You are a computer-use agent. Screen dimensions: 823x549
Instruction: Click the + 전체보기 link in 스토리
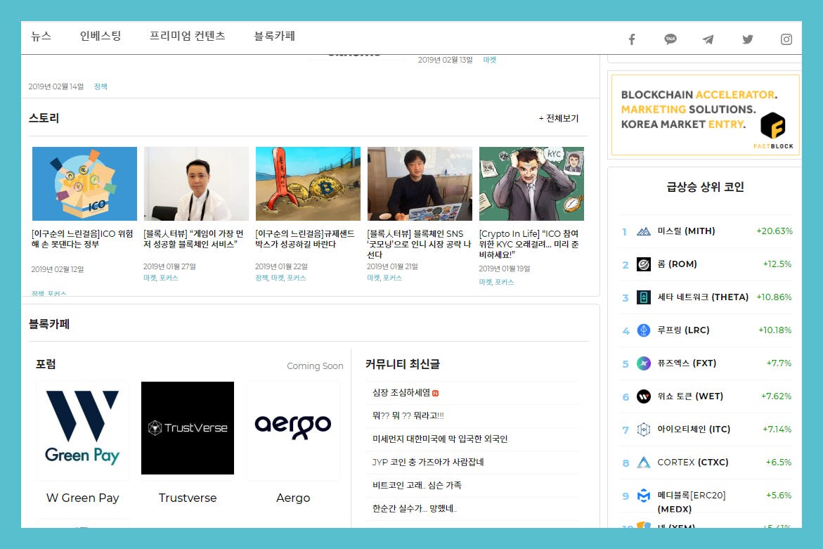pos(559,118)
